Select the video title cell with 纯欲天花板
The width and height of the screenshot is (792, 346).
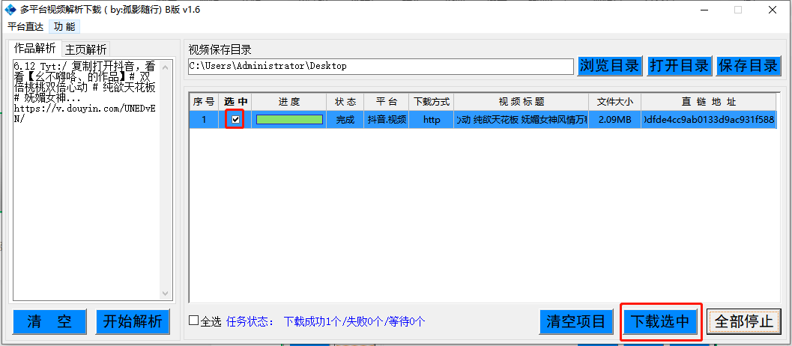tap(522, 121)
